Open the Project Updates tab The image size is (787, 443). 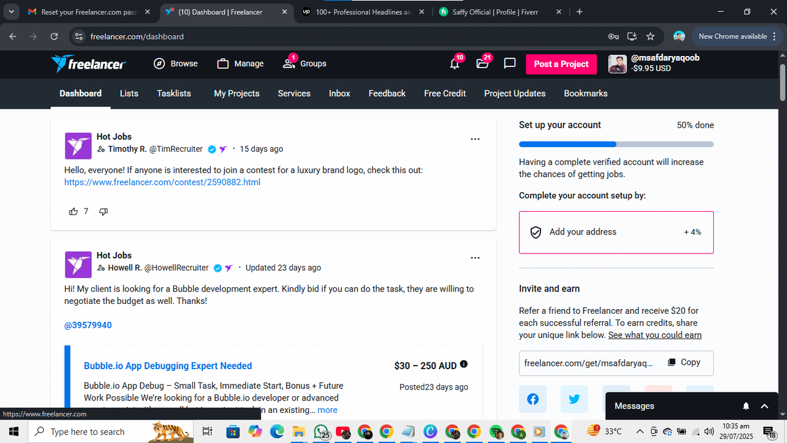515,94
